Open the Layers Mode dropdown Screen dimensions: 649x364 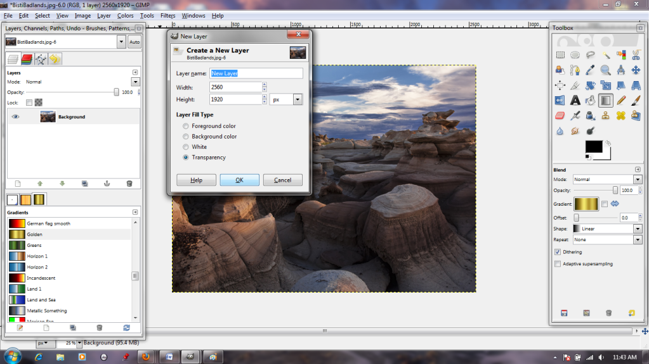tap(135, 82)
